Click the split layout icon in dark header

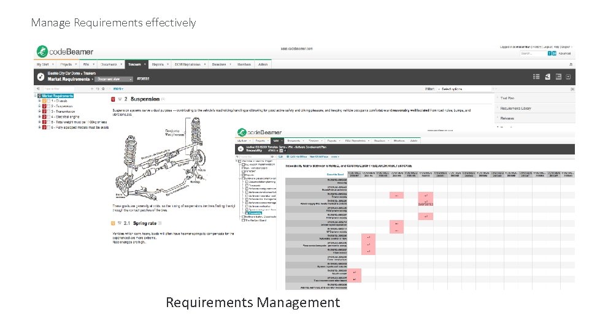tap(558, 77)
